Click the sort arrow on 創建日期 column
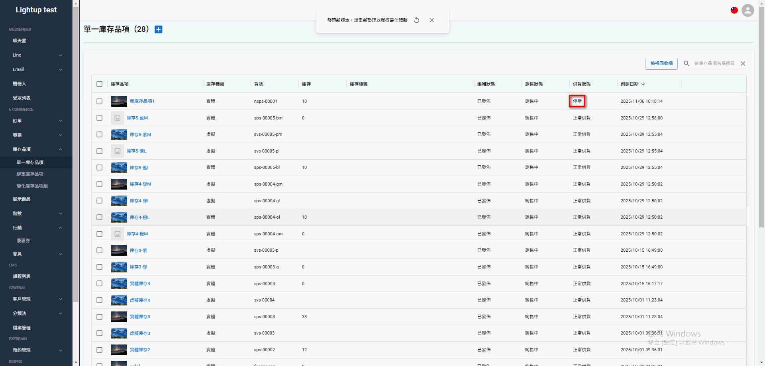 [x=643, y=84]
